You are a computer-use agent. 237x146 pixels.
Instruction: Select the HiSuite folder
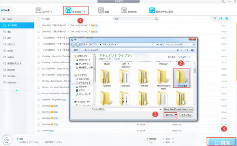[145, 78]
